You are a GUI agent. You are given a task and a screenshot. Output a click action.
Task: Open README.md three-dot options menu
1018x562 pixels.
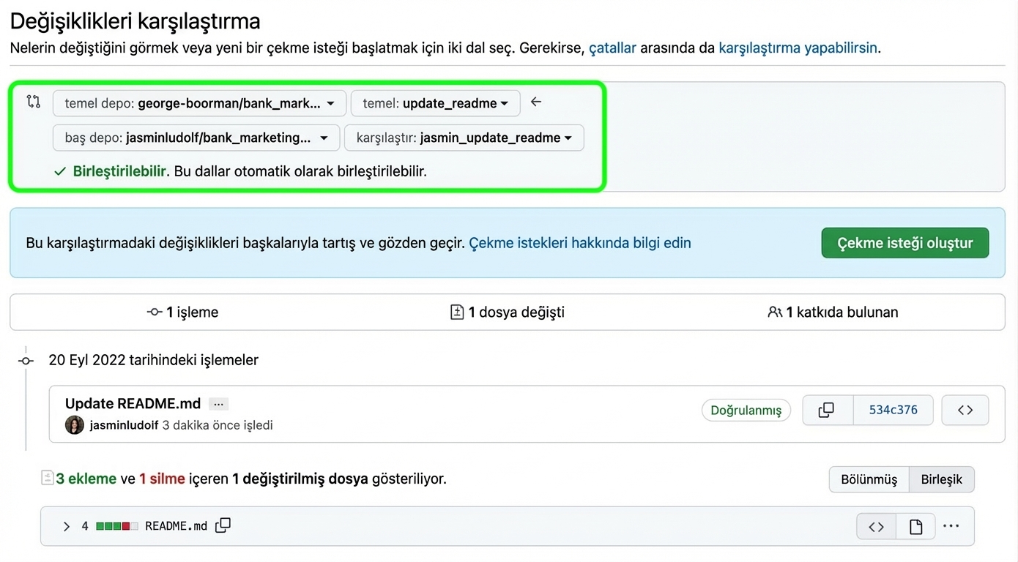tap(951, 525)
